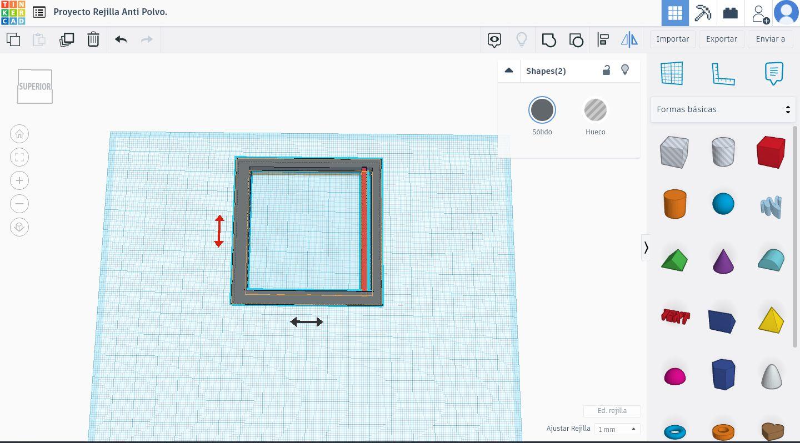800x443 pixels.
Task: Delete selection with the trash icon
Action: pyautogui.click(x=93, y=39)
